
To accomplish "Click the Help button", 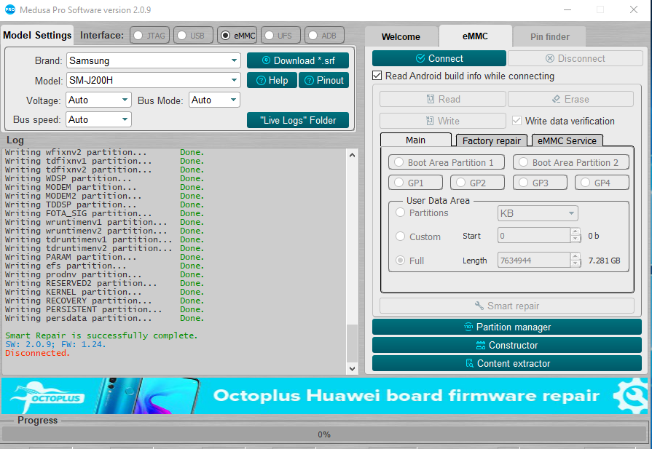I will [x=272, y=80].
